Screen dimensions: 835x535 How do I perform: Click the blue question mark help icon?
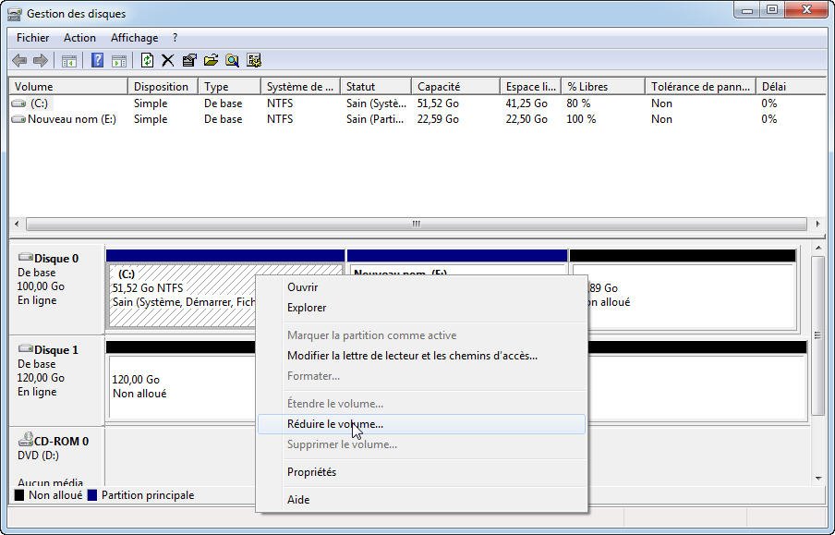pos(97,61)
